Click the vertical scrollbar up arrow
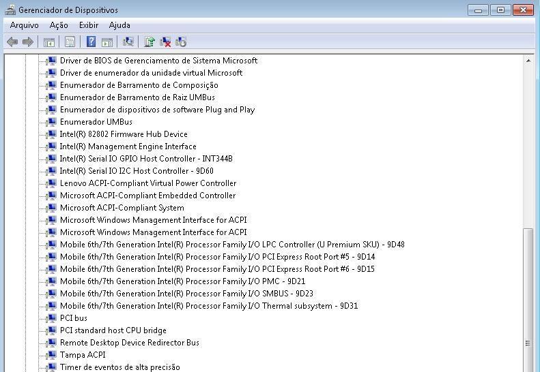 [x=528, y=61]
